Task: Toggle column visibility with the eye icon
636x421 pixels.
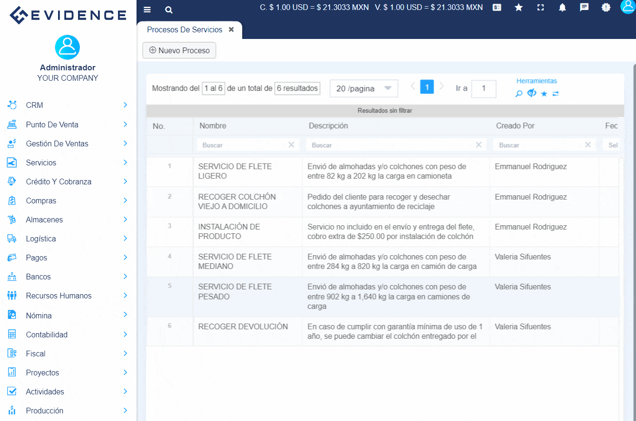Action: click(531, 93)
